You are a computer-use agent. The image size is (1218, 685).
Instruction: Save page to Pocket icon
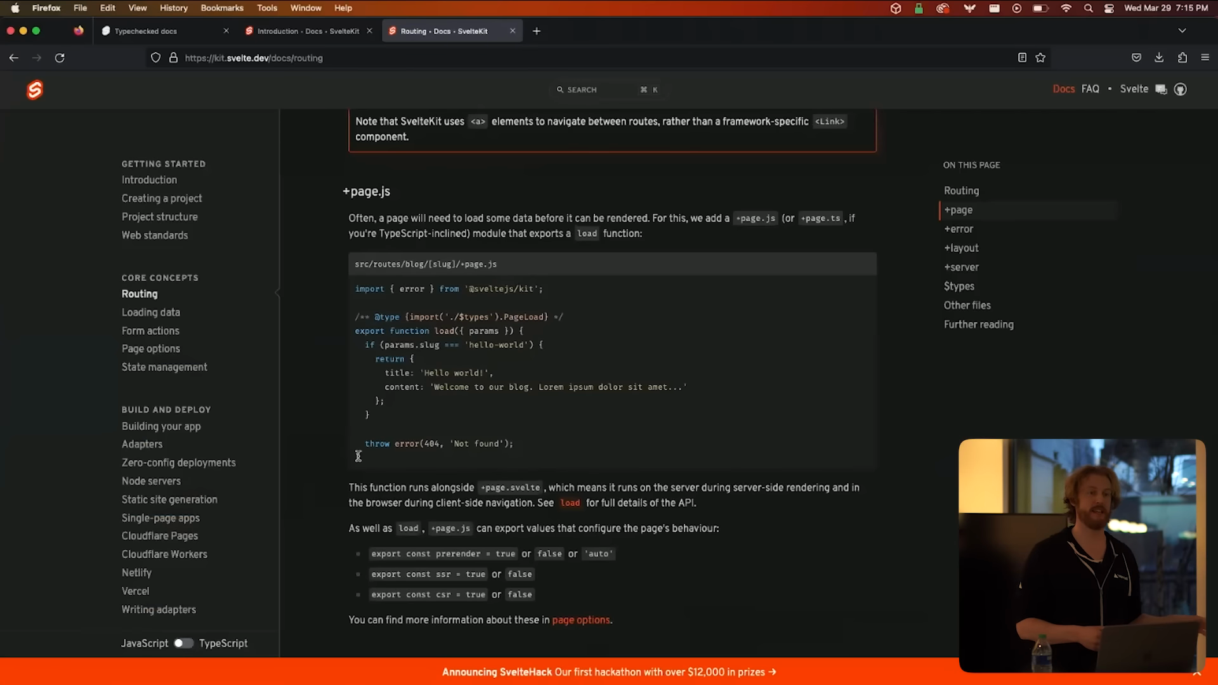click(1136, 58)
